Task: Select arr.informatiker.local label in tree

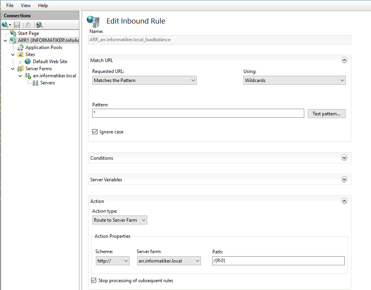Action: 55,76
